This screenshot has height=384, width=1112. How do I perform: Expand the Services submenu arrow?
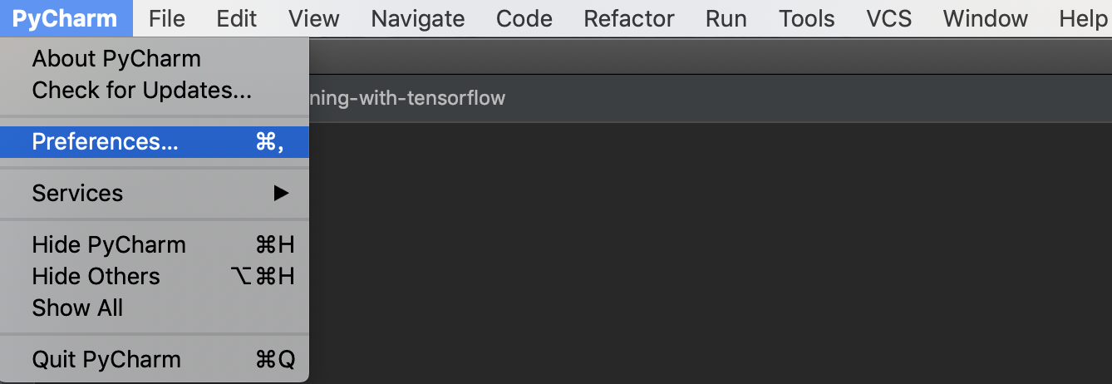coord(281,194)
